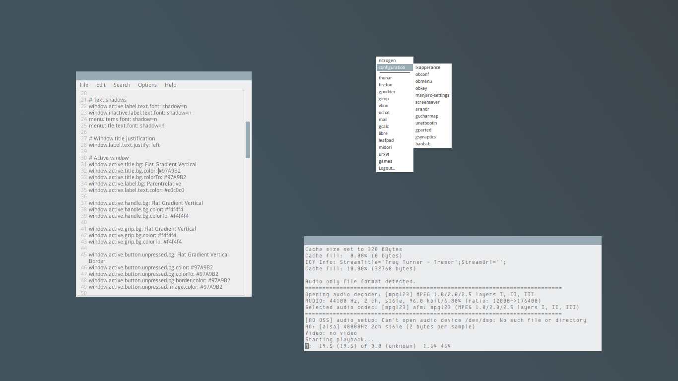The image size is (678, 381).
Task: Launch firefox from the menu
Action: [x=395, y=85]
